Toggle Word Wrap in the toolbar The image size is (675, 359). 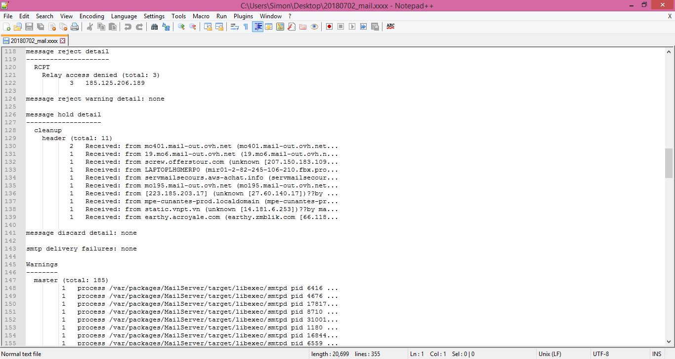[x=235, y=27]
